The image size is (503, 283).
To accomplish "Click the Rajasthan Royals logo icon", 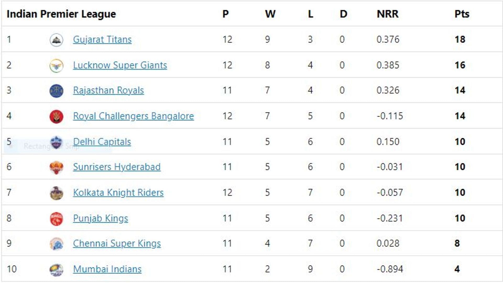I will click(x=56, y=91).
